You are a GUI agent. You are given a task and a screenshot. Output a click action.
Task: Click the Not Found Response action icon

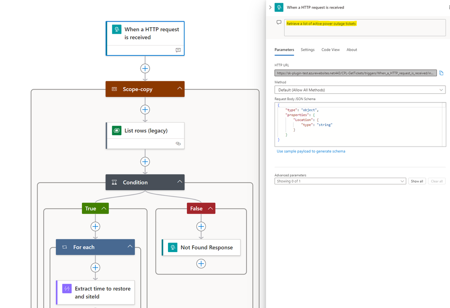(x=173, y=248)
